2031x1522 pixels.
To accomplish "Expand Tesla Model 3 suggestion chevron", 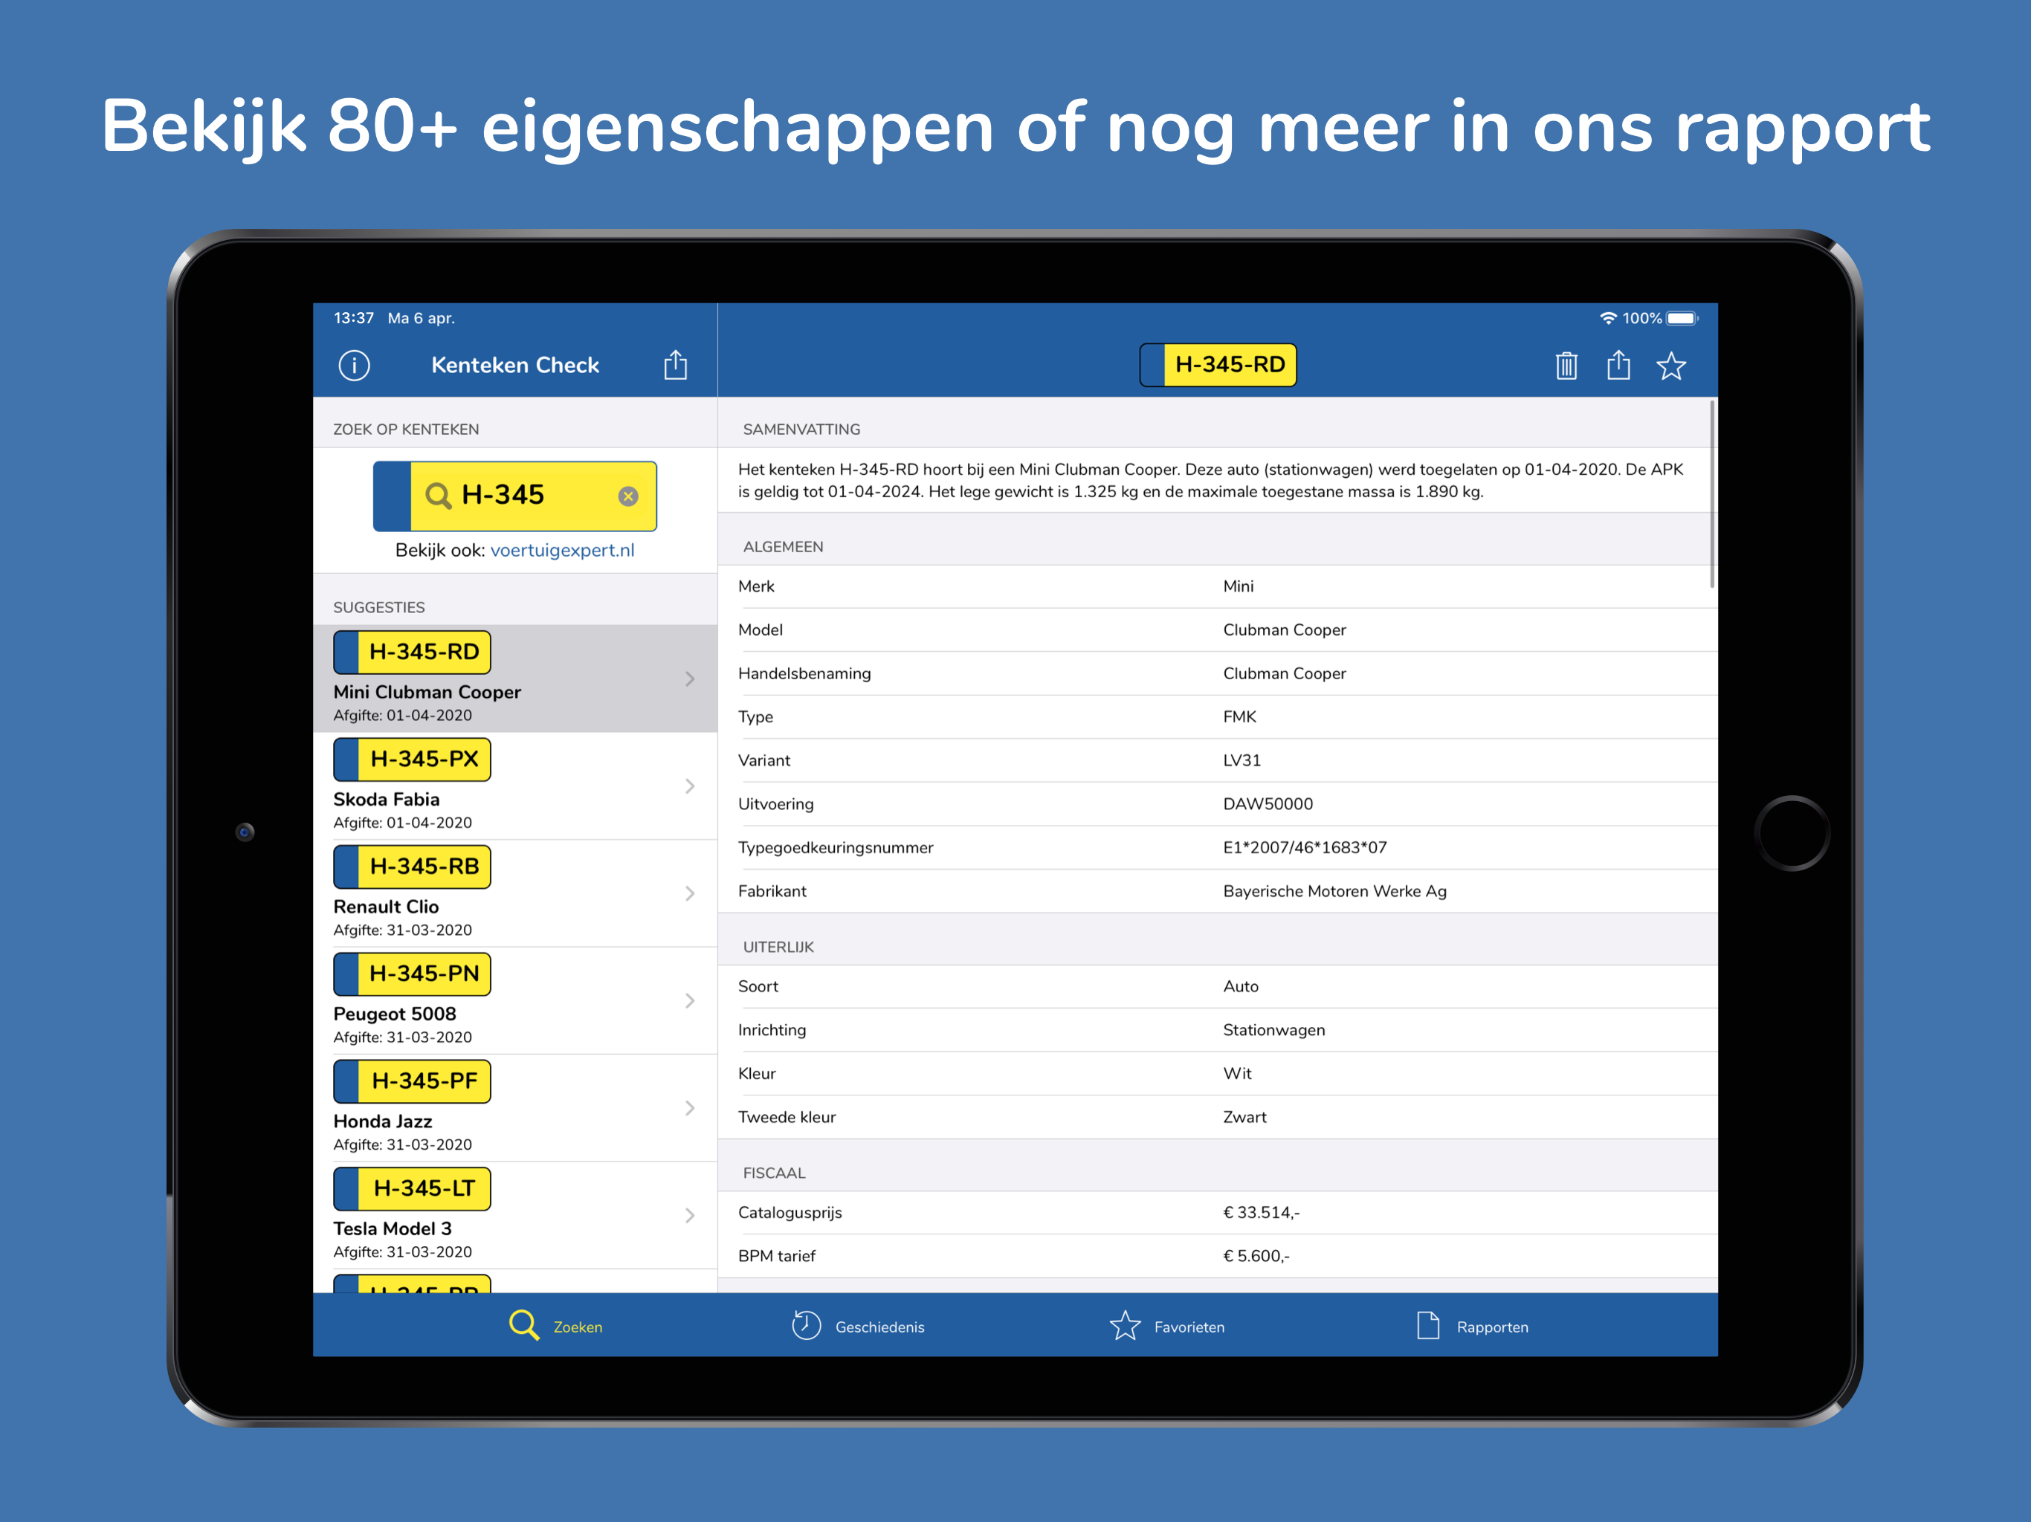I will pyautogui.click(x=690, y=1217).
